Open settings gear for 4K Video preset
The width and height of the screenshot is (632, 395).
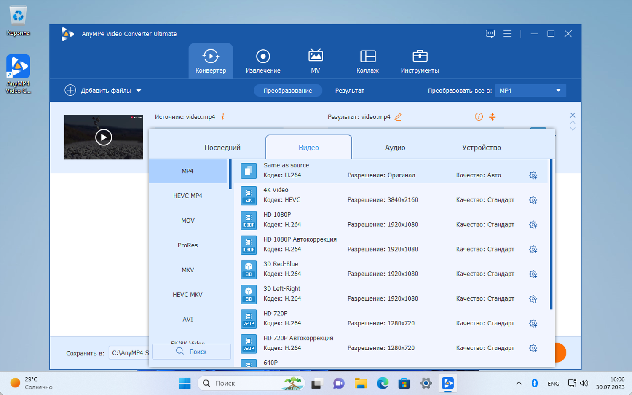533,200
